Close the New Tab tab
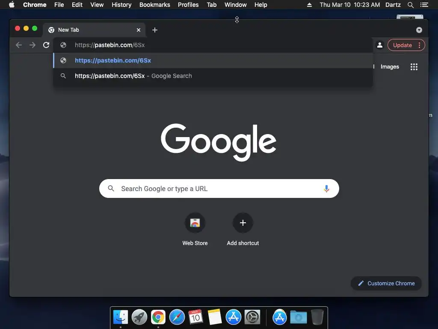 coord(139,30)
